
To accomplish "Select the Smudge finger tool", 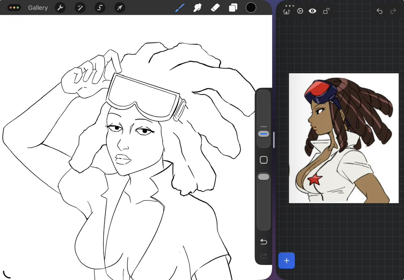I will click(x=198, y=7).
